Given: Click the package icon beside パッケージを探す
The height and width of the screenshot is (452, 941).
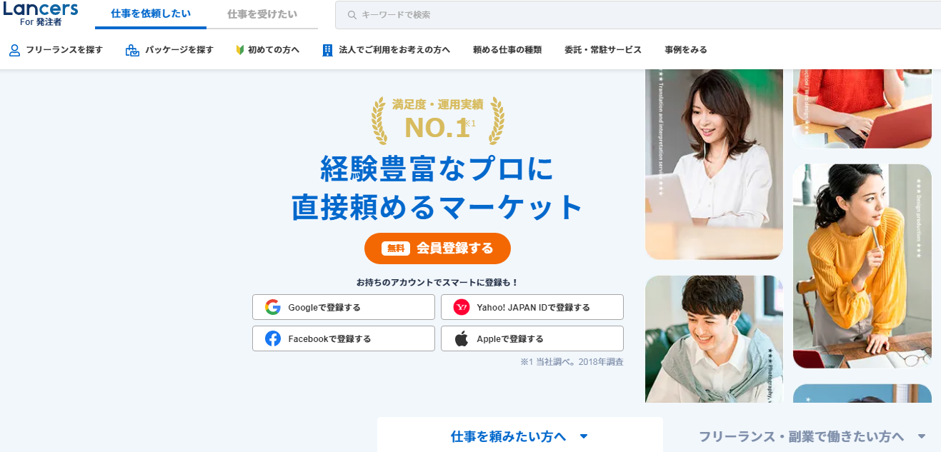Looking at the screenshot, I should pyautogui.click(x=132, y=50).
